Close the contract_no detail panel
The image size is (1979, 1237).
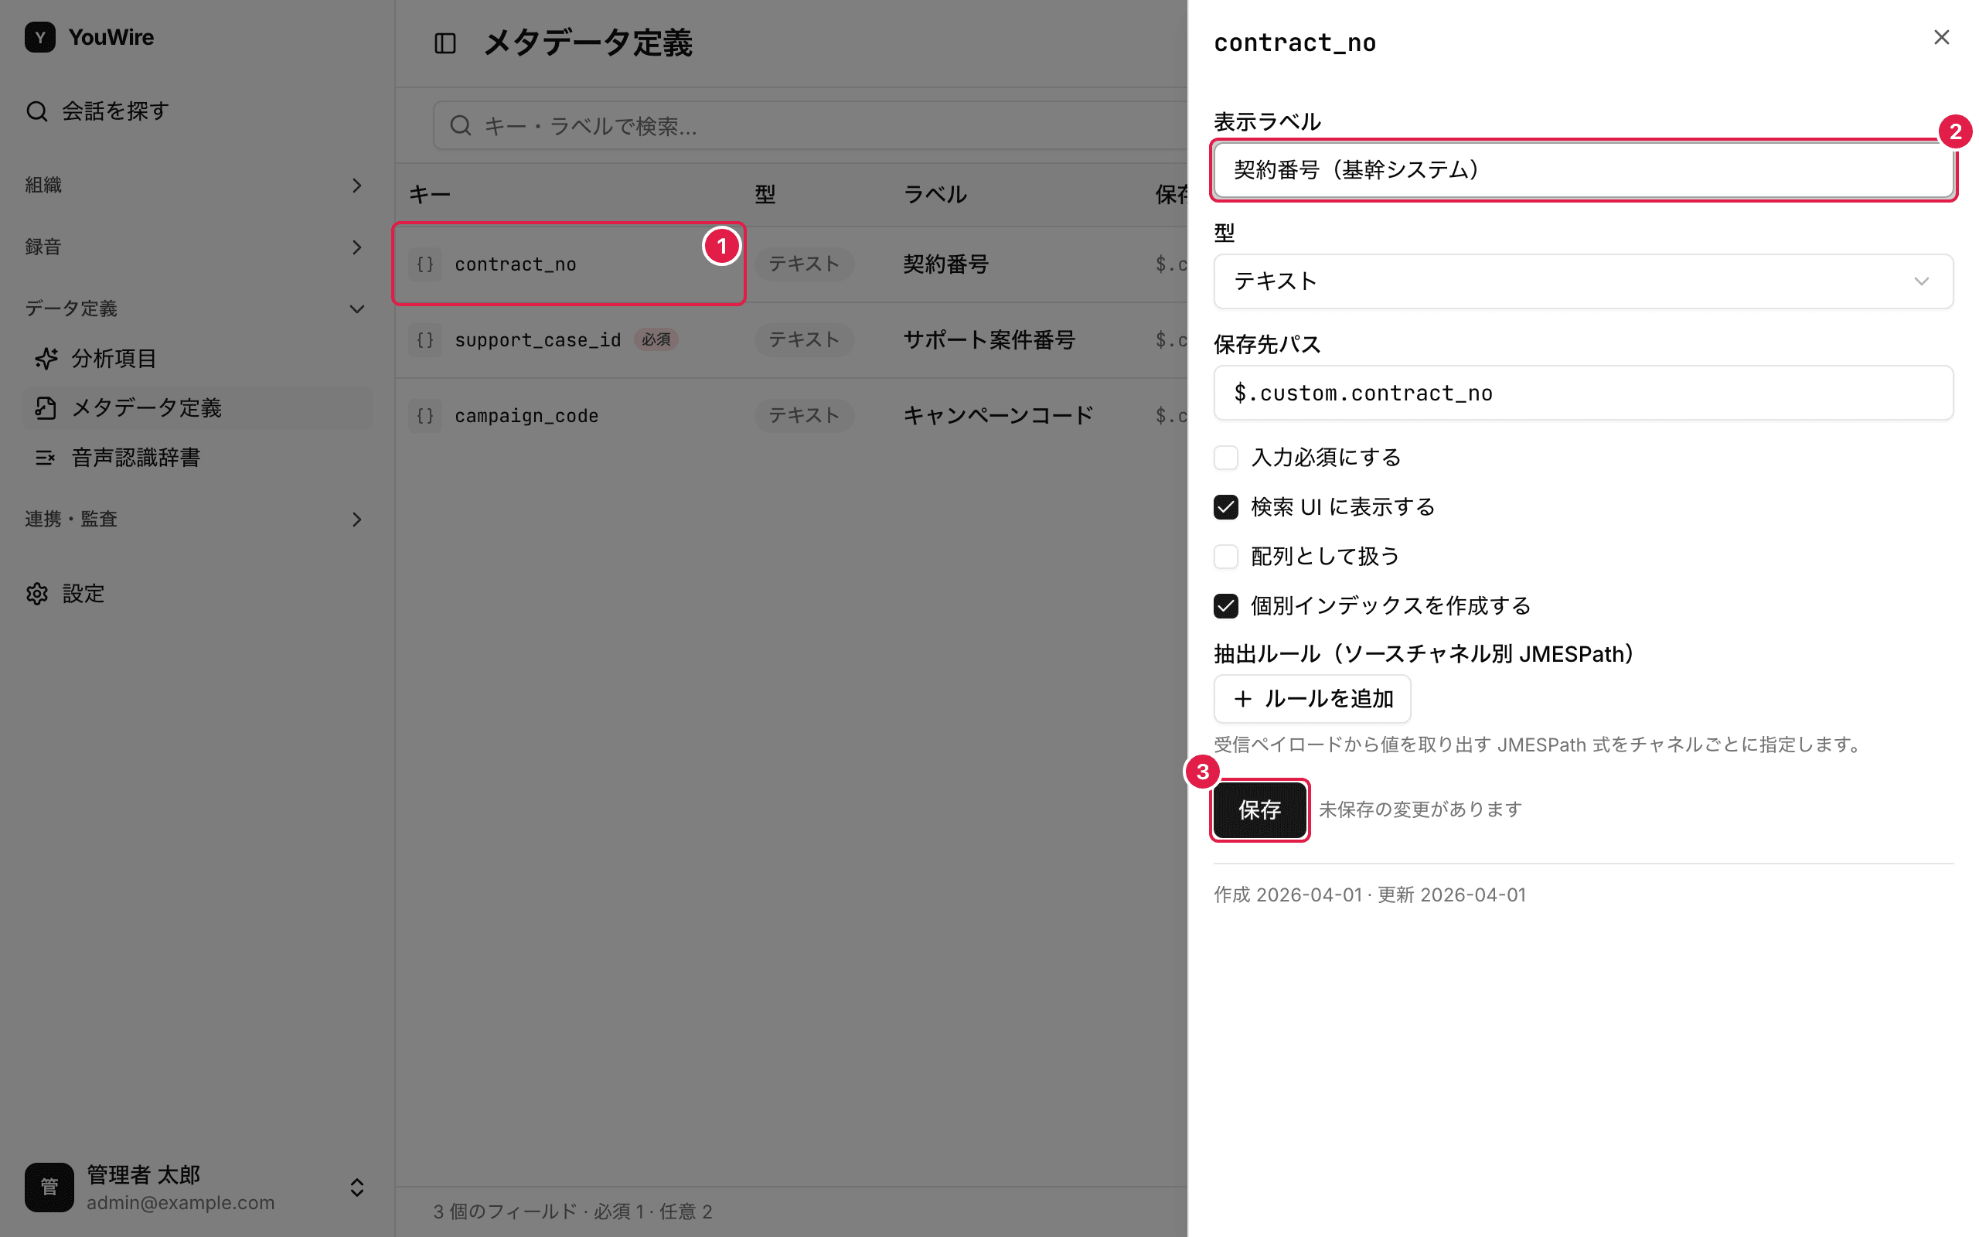1941,38
